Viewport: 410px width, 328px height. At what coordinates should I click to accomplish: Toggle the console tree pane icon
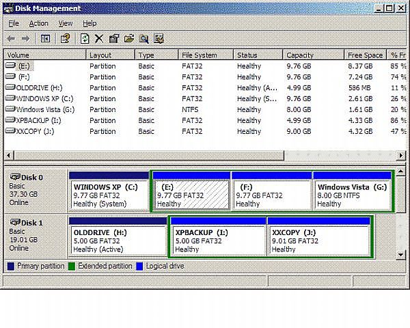(45, 39)
